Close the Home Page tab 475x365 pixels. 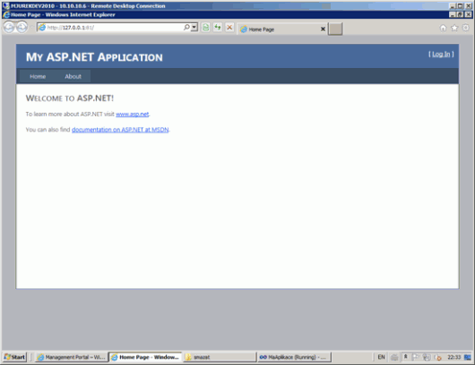323,29
